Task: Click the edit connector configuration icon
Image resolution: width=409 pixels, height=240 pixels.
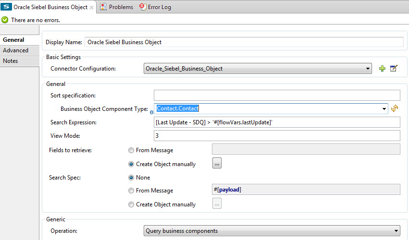Action: pos(394,69)
